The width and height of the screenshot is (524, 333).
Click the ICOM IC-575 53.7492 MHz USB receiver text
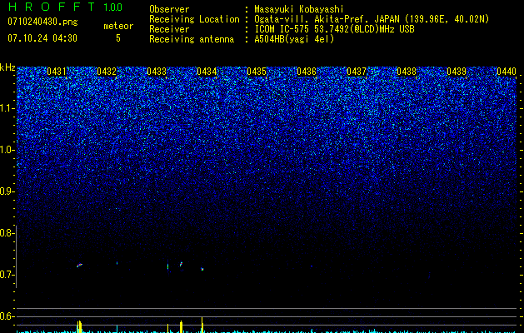[334, 29]
